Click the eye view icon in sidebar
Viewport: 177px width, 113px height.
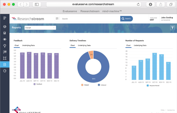point(5,39)
